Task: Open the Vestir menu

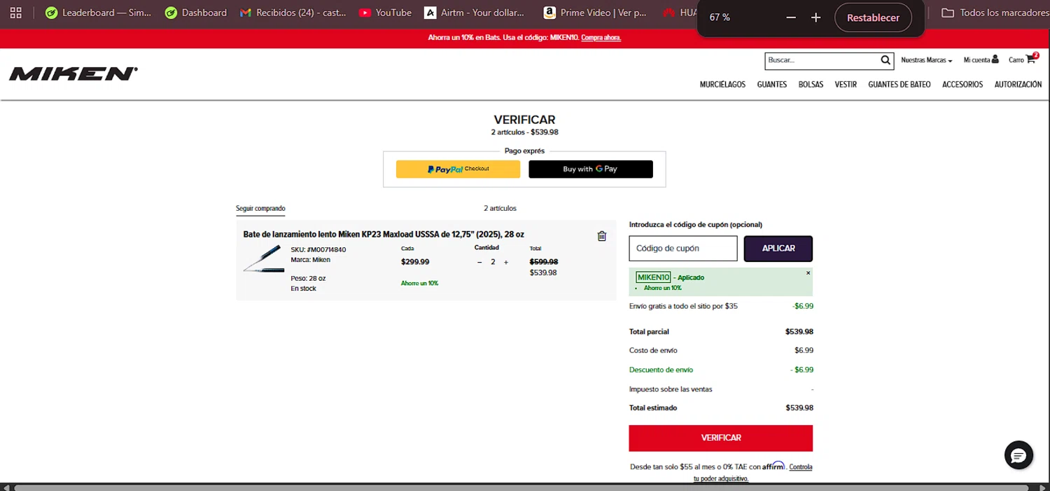Action: tap(846, 85)
